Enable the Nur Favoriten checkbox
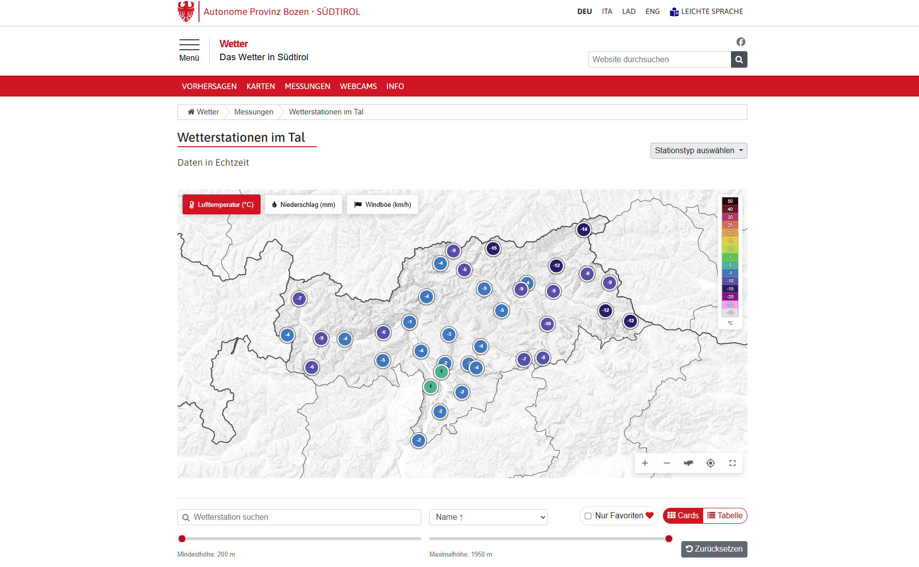The height and width of the screenshot is (567, 919). [588, 516]
